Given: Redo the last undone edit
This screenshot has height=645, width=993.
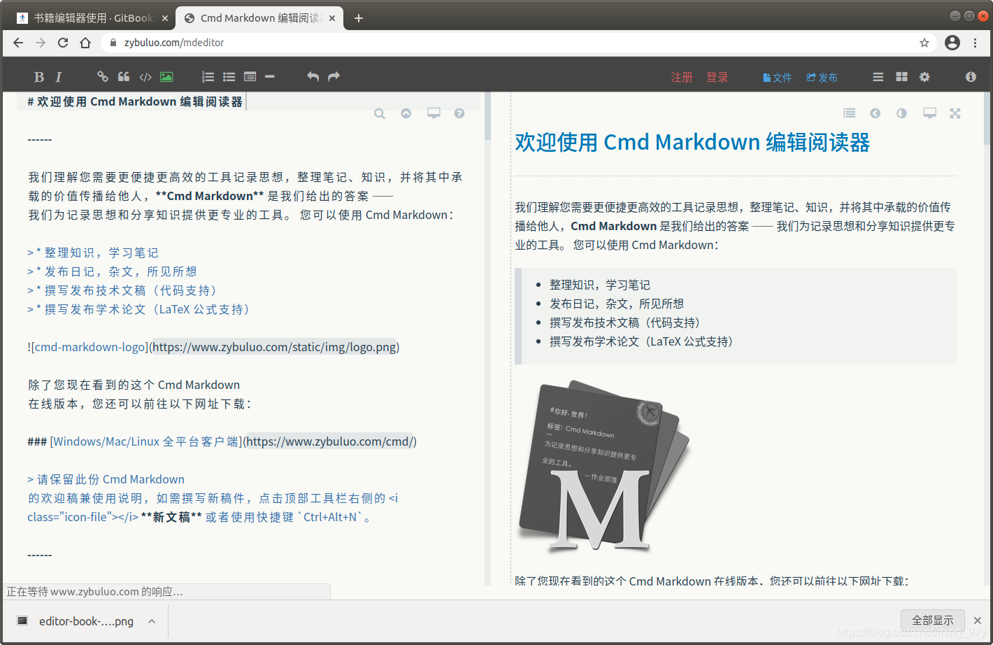Looking at the screenshot, I should (x=334, y=77).
